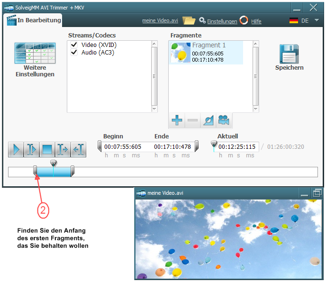Viewport: 326px width, 282px height.
Task: Click the total duration 01:26:00:320
Action: click(285, 147)
